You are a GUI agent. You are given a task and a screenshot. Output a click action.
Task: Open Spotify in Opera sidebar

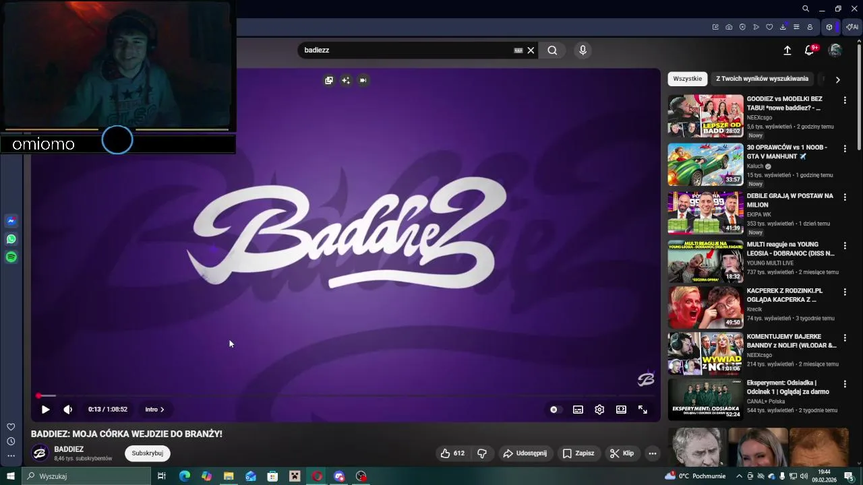(x=11, y=257)
